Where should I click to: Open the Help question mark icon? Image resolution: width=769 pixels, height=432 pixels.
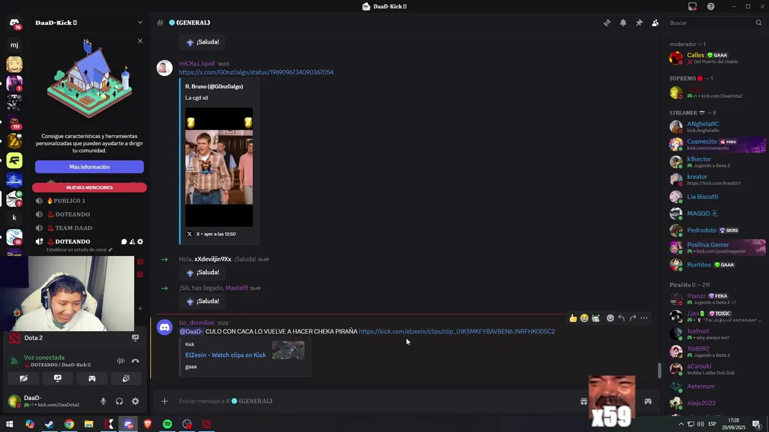point(711,7)
